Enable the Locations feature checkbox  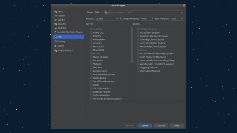[91, 60]
